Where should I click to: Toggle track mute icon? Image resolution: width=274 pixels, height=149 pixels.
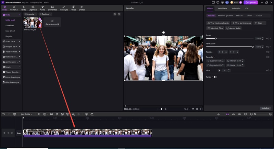click(12, 133)
